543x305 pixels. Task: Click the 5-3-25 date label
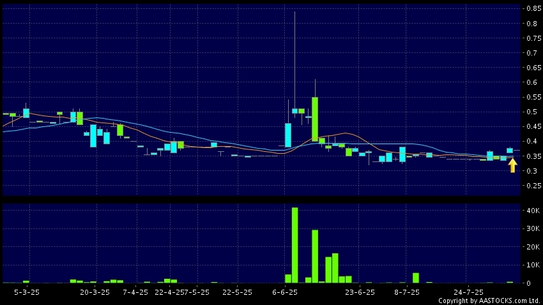[27, 292]
